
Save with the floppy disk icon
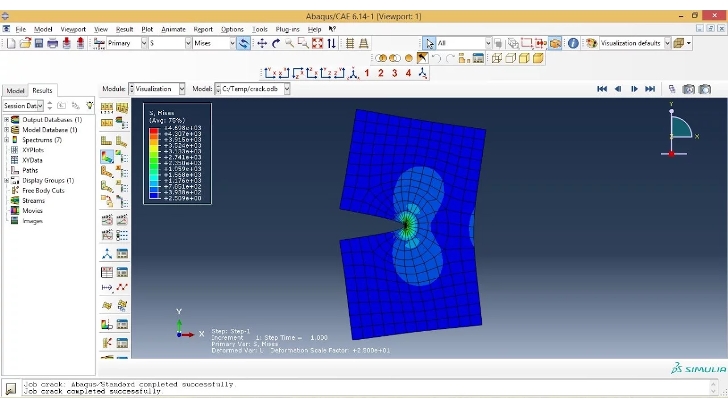pyautogui.click(x=39, y=43)
